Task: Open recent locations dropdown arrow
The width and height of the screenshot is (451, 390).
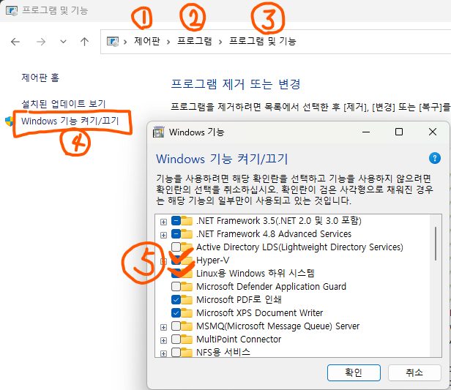Action: point(63,42)
